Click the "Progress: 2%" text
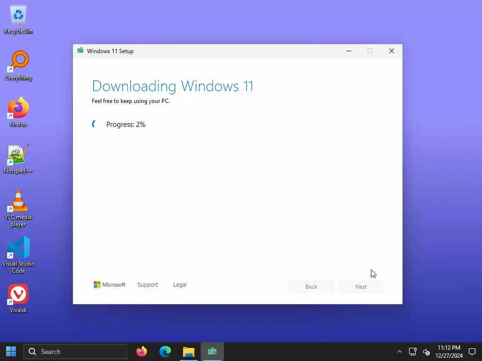This screenshot has height=361, width=482. coord(126,124)
